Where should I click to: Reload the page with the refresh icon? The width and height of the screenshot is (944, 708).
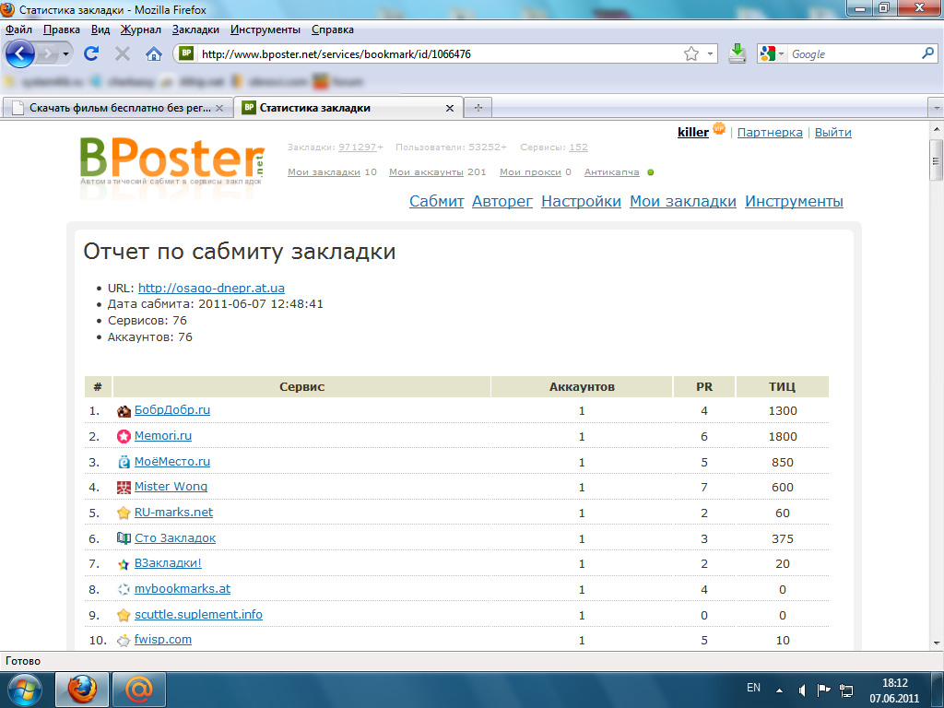[91, 53]
